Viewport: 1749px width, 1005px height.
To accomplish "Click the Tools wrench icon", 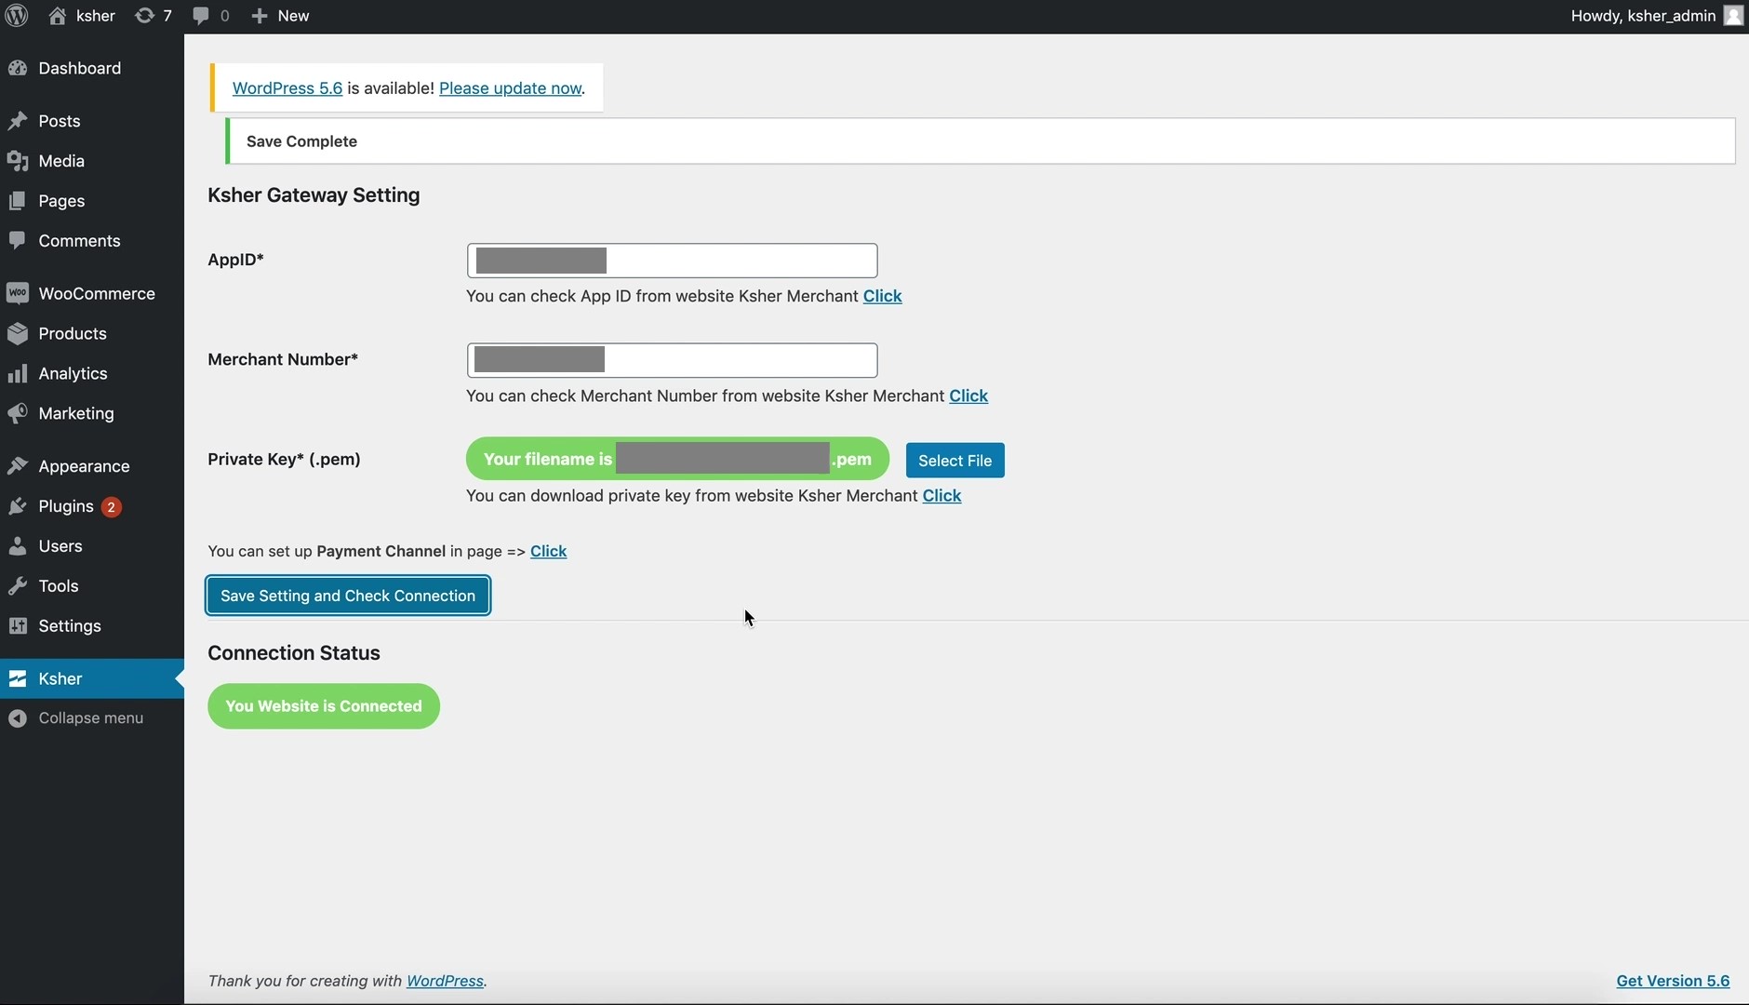I will [18, 586].
